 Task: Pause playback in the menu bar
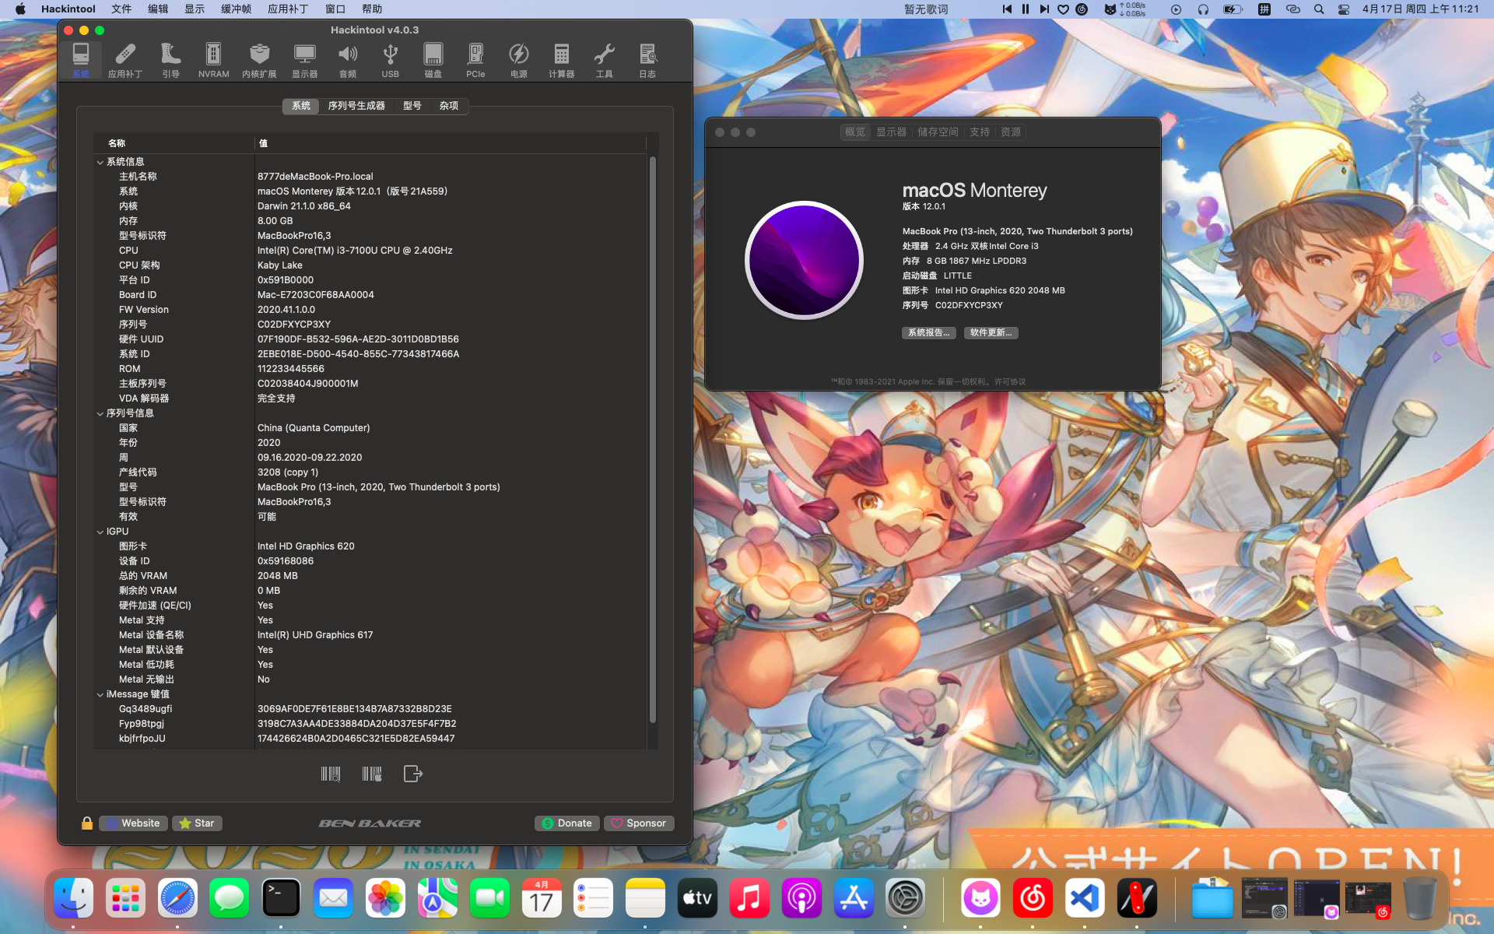[1026, 9]
